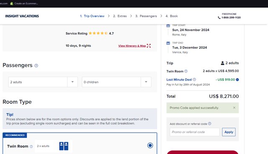This screenshot has height=154, width=268.
Task: Click the Tip! heading
Action: click(10, 114)
